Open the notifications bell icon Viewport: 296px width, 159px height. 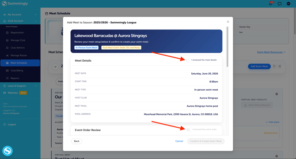pos(271,4)
